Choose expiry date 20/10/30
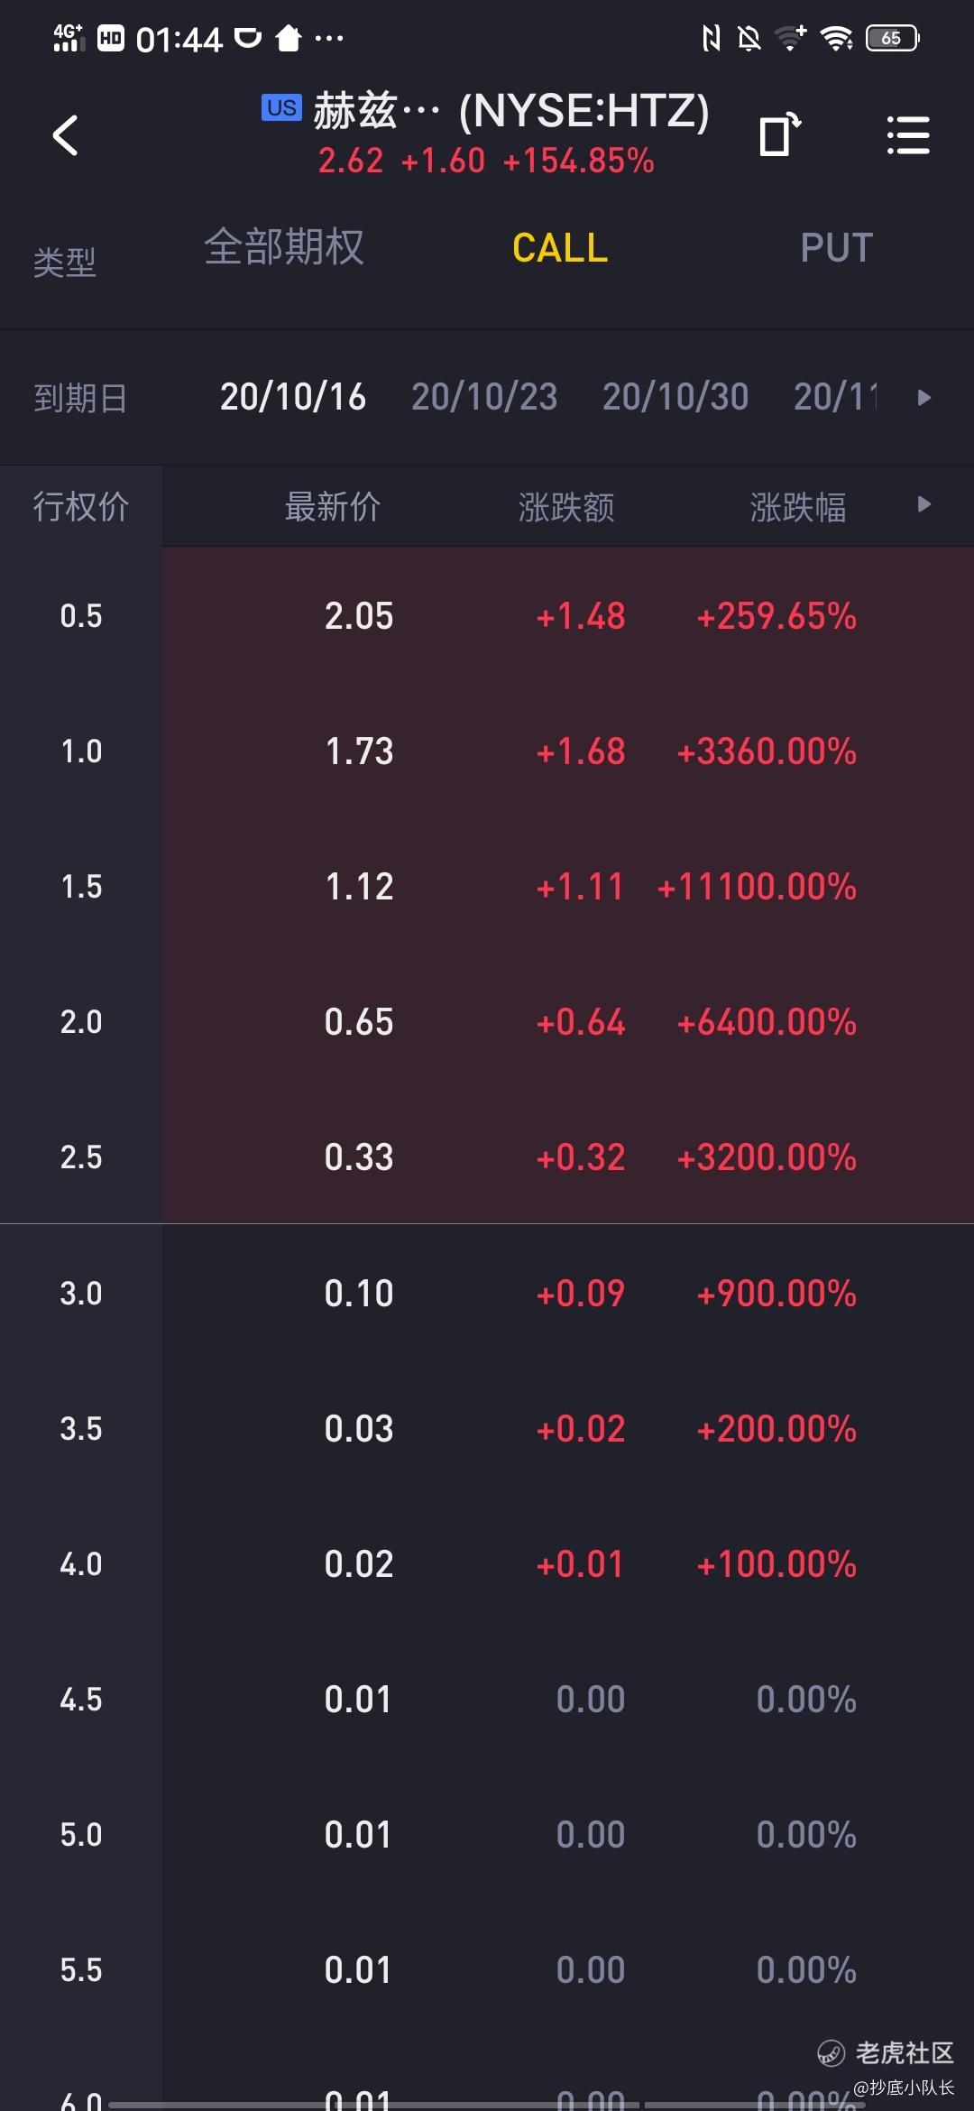This screenshot has width=974, height=2111. 675,397
